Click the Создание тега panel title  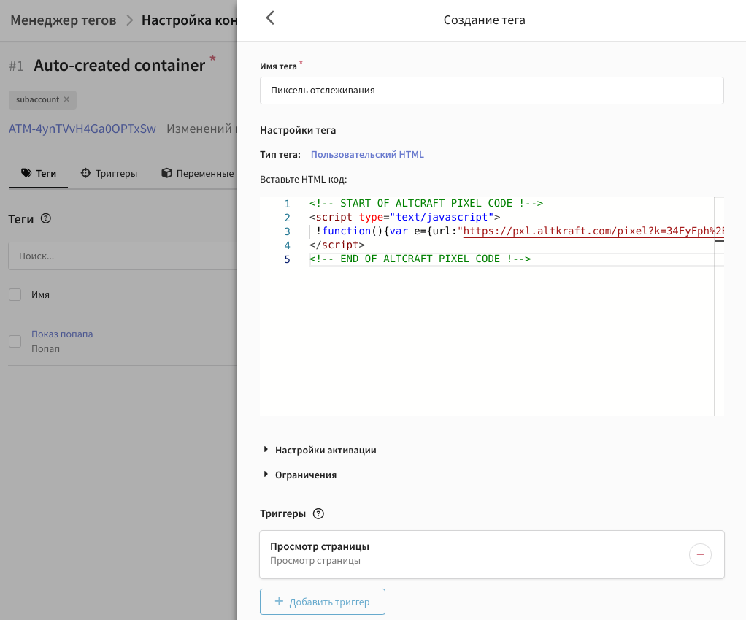click(x=485, y=20)
